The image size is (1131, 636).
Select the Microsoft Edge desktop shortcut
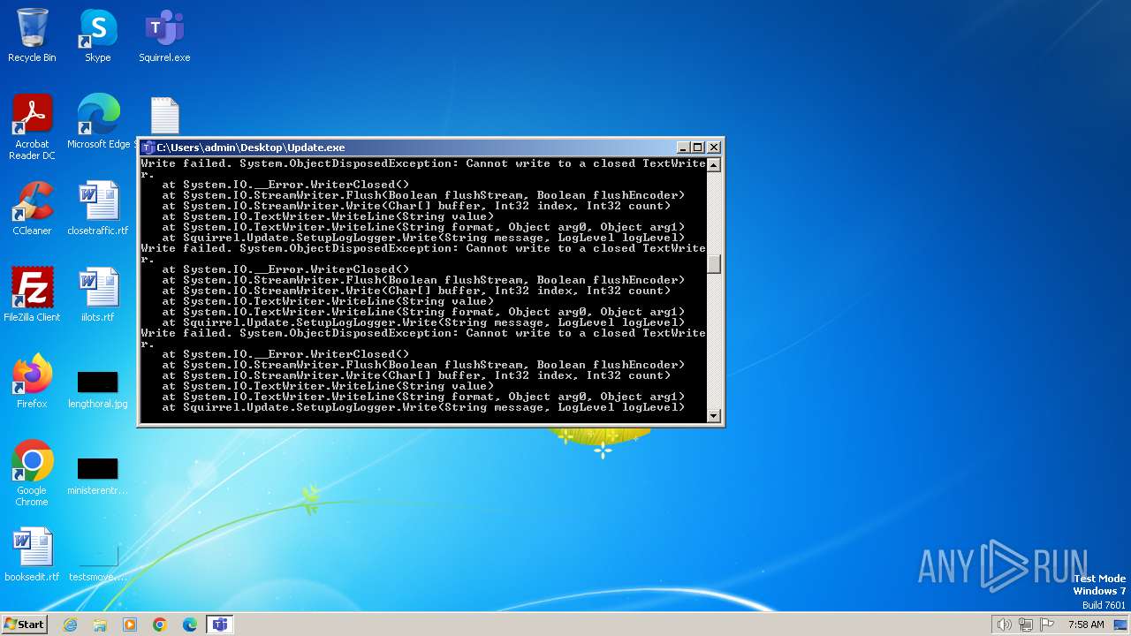click(98, 122)
